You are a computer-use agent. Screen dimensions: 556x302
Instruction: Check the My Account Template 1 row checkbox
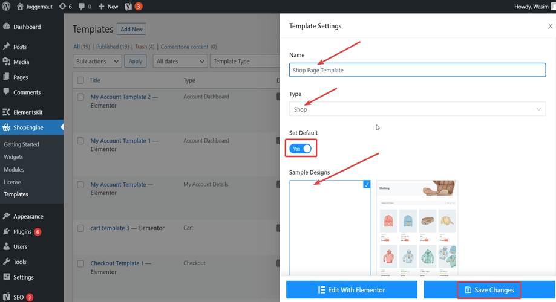[80, 141]
